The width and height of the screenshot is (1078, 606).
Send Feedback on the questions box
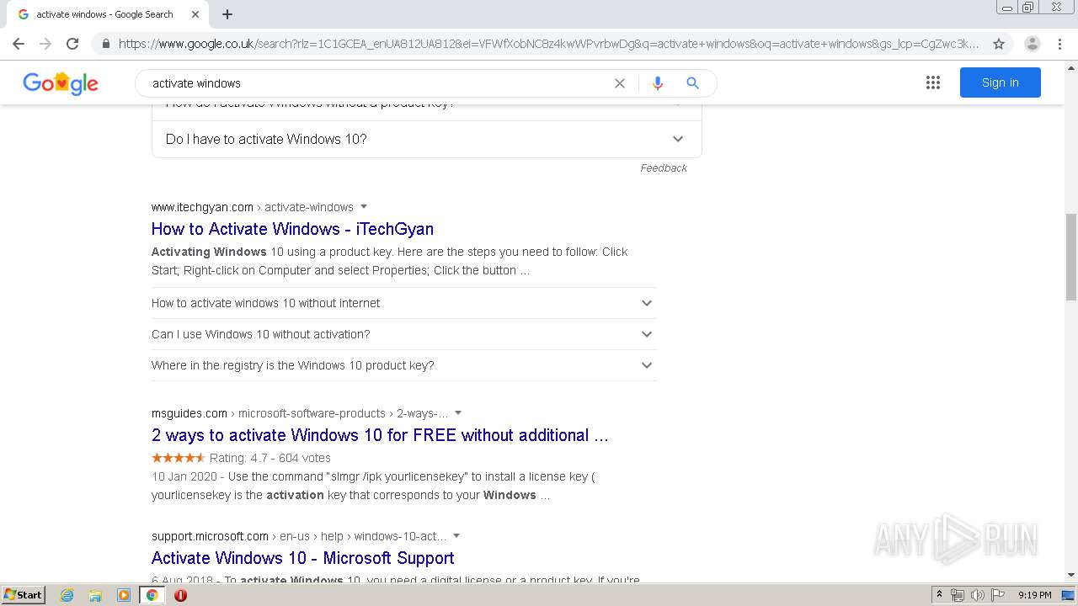664,168
